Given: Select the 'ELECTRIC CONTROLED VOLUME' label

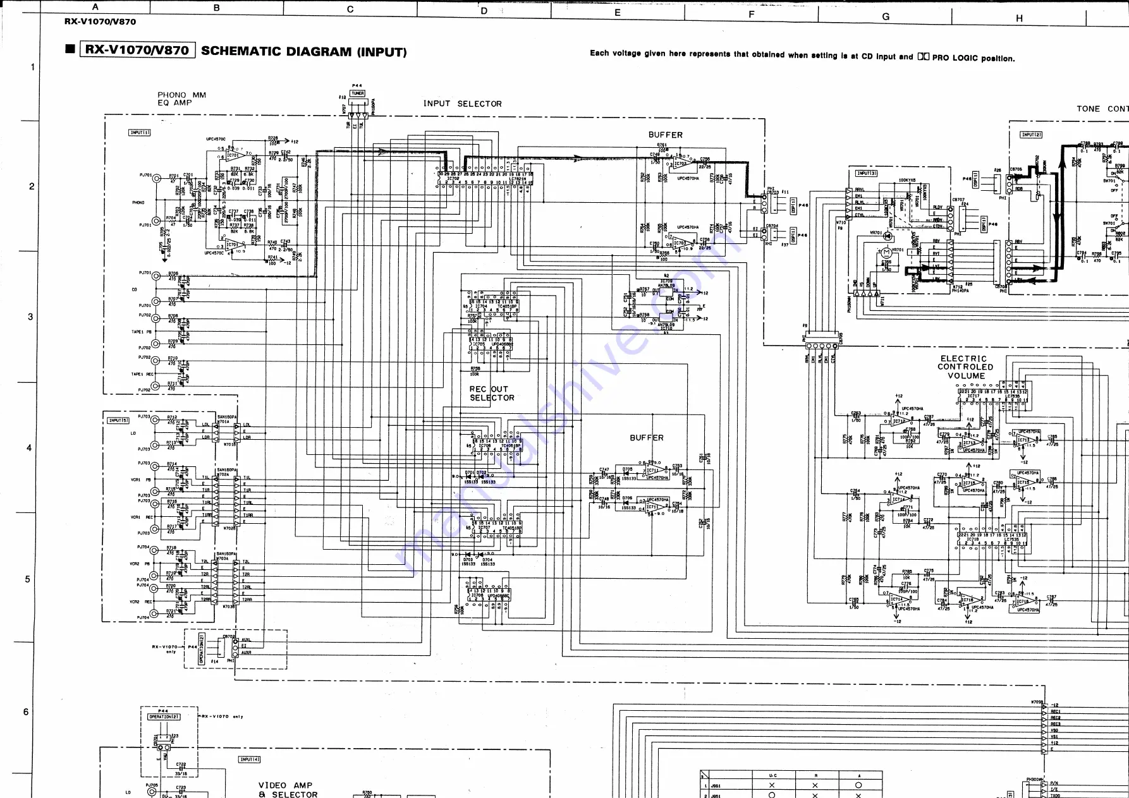Looking at the screenshot, I should coord(965,367).
